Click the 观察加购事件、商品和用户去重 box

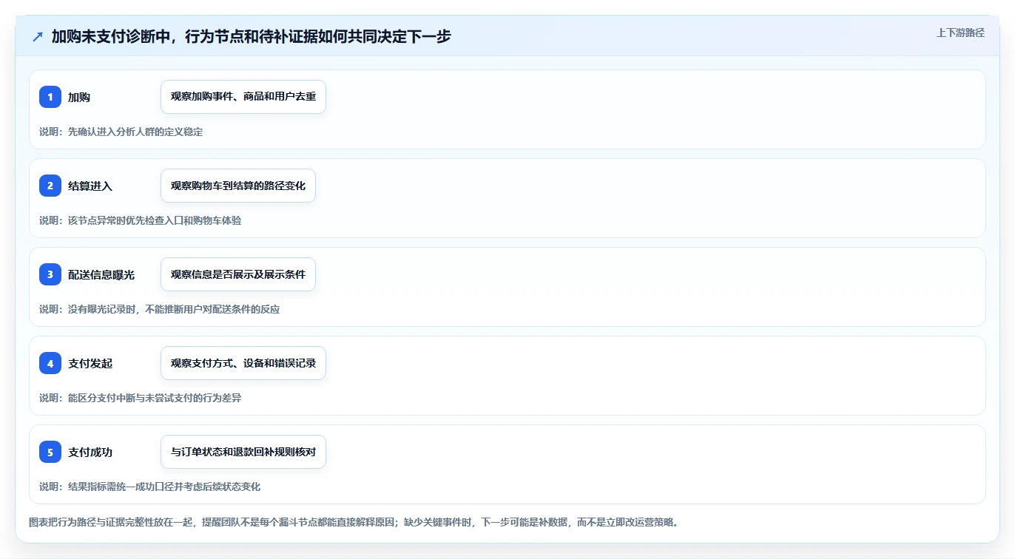243,97
